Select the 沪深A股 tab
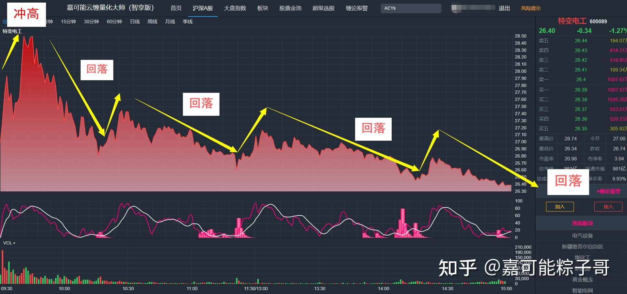This screenshot has height=294, width=627. 203,8
